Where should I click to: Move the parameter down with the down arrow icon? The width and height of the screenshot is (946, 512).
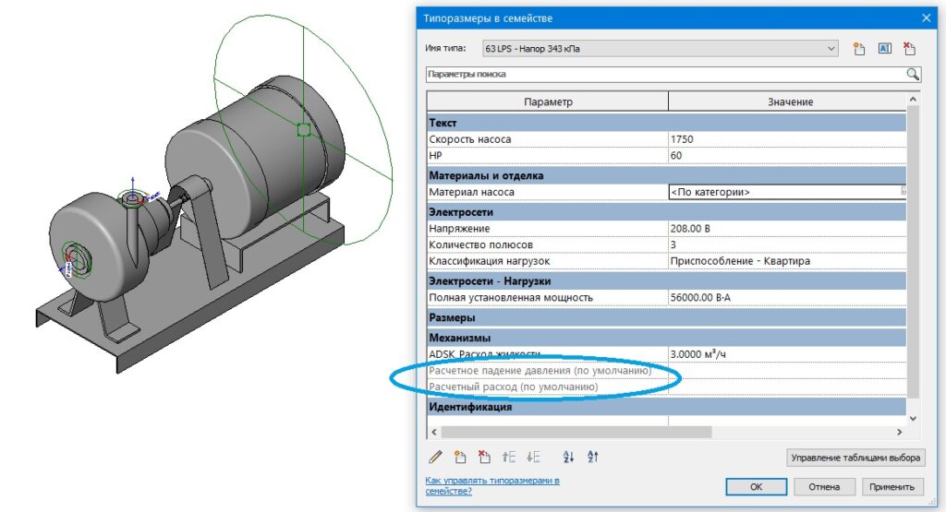click(x=532, y=457)
